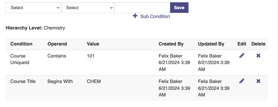
Task: Click the Operand column header
Action: point(57,44)
